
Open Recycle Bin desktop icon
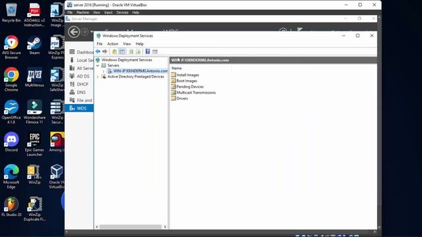tap(11, 13)
